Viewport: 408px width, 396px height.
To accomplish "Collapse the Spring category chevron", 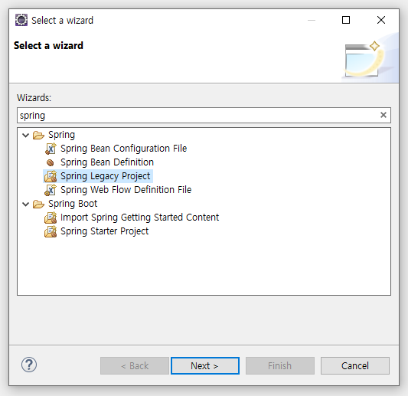I will point(25,135).
